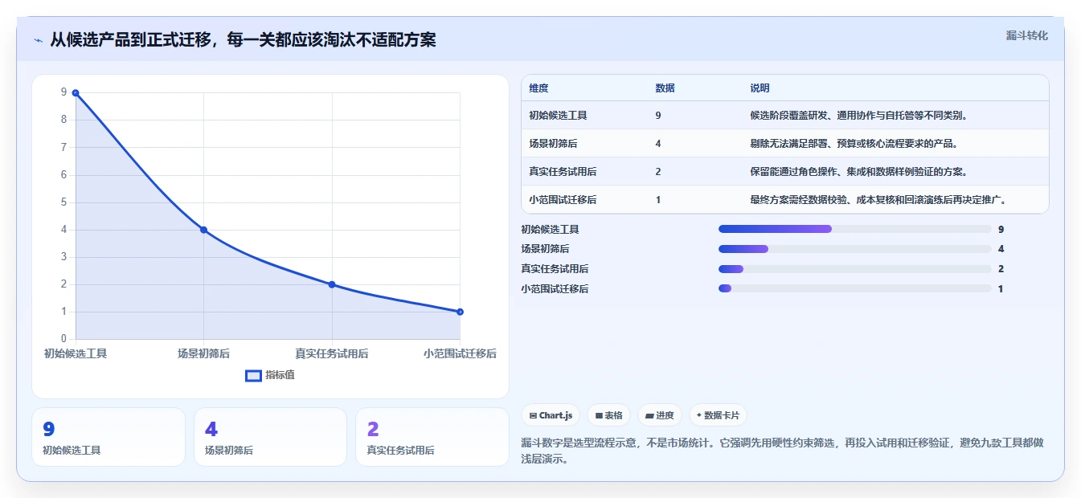
Task: Click the lightning icon beside the title
Action: coord(39,40)
